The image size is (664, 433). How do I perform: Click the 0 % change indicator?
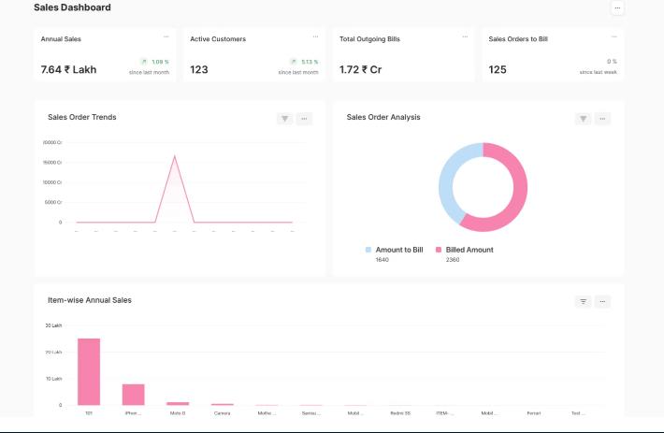pos(612,62)
